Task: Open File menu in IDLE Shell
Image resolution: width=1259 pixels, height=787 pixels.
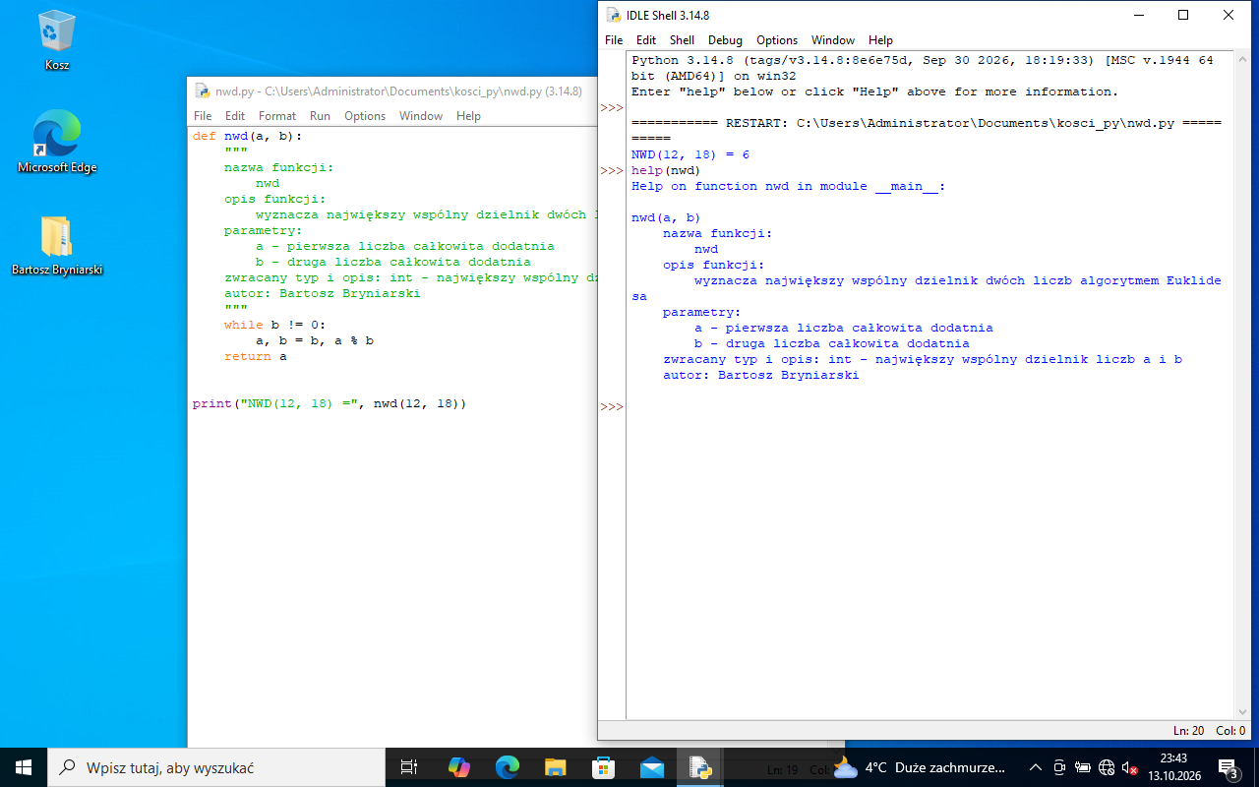Action: 614,40
